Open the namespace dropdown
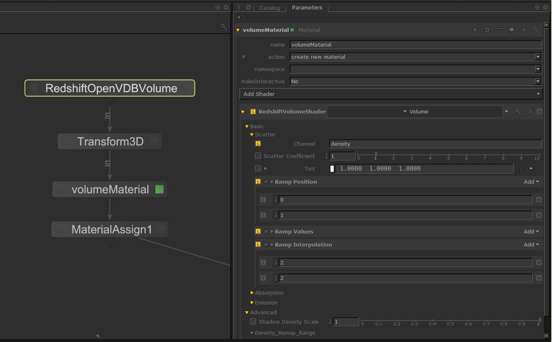Screen dimensions: 552x342 [x=415, y=69]
